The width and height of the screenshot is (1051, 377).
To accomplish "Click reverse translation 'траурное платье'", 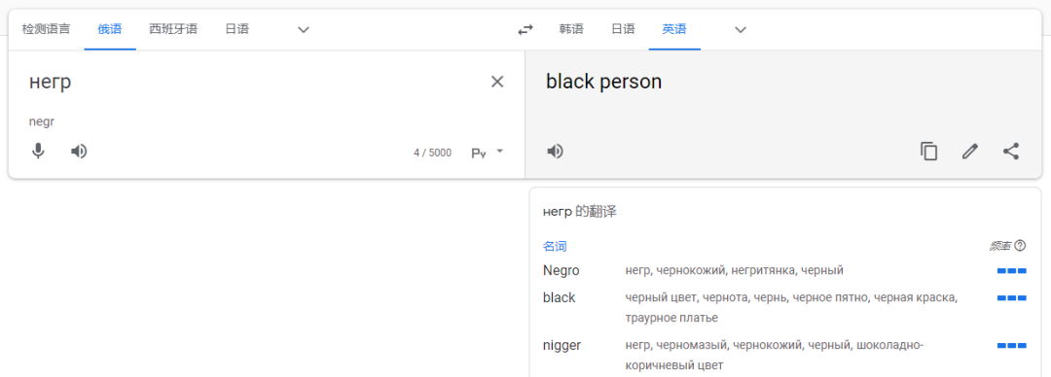I will pos(671,318).
